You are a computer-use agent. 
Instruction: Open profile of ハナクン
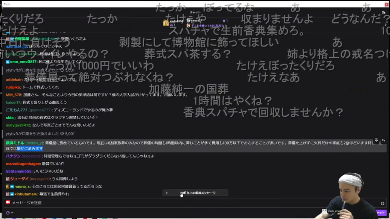coord(13,156)
